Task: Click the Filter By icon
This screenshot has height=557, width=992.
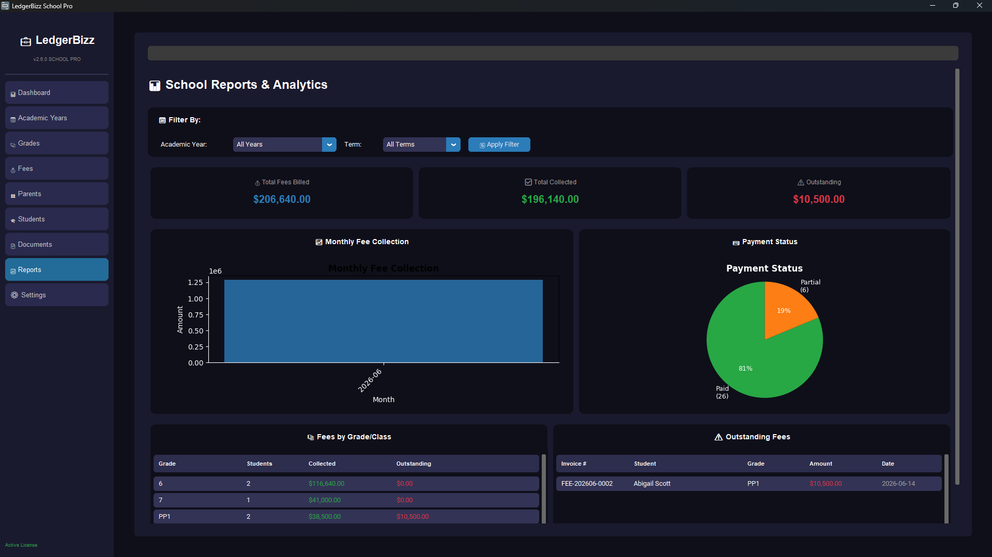Action: point(162,120)
